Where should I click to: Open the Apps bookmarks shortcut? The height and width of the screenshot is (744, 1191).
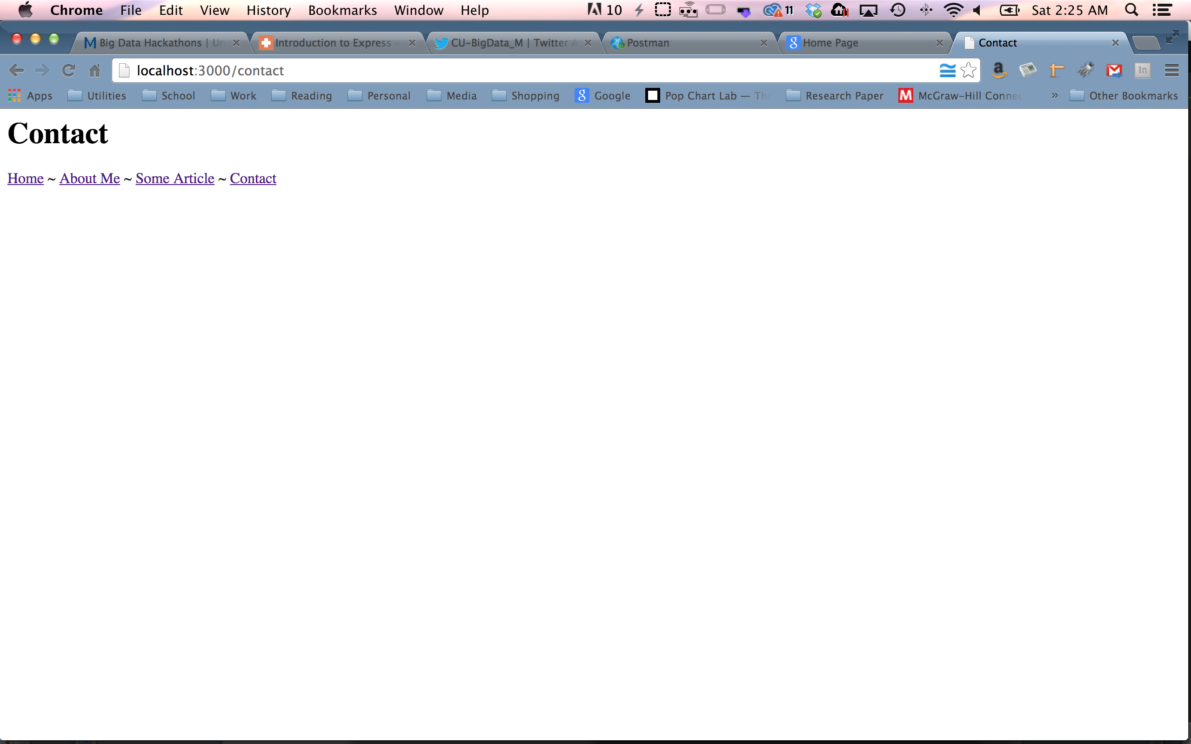click(30, 95)
